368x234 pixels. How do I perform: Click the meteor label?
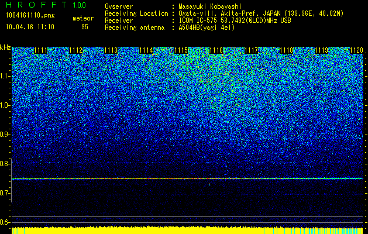83,18
